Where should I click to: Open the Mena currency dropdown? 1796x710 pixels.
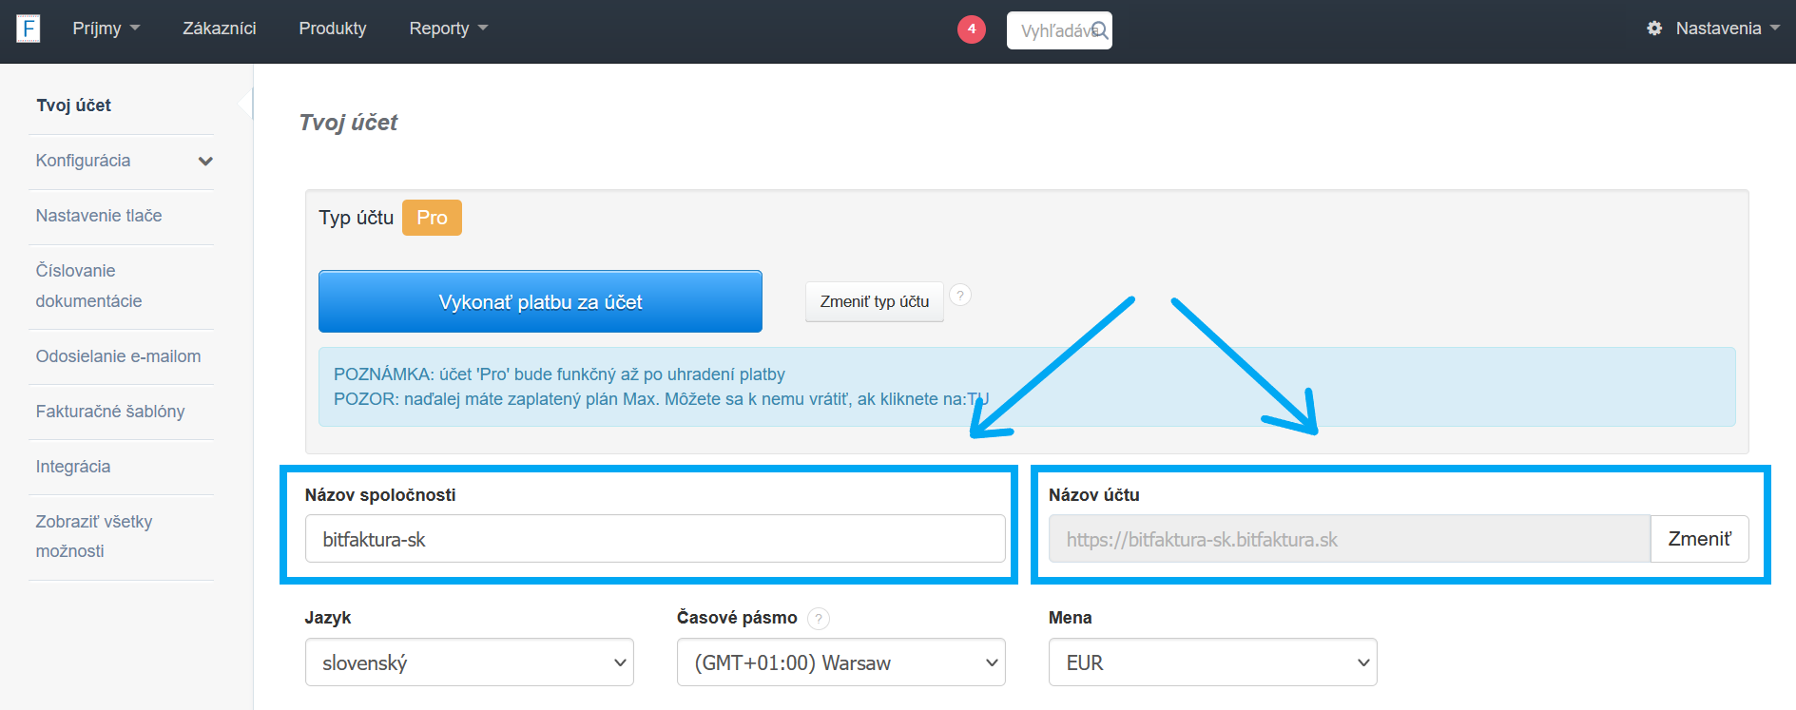point(1213,662)
